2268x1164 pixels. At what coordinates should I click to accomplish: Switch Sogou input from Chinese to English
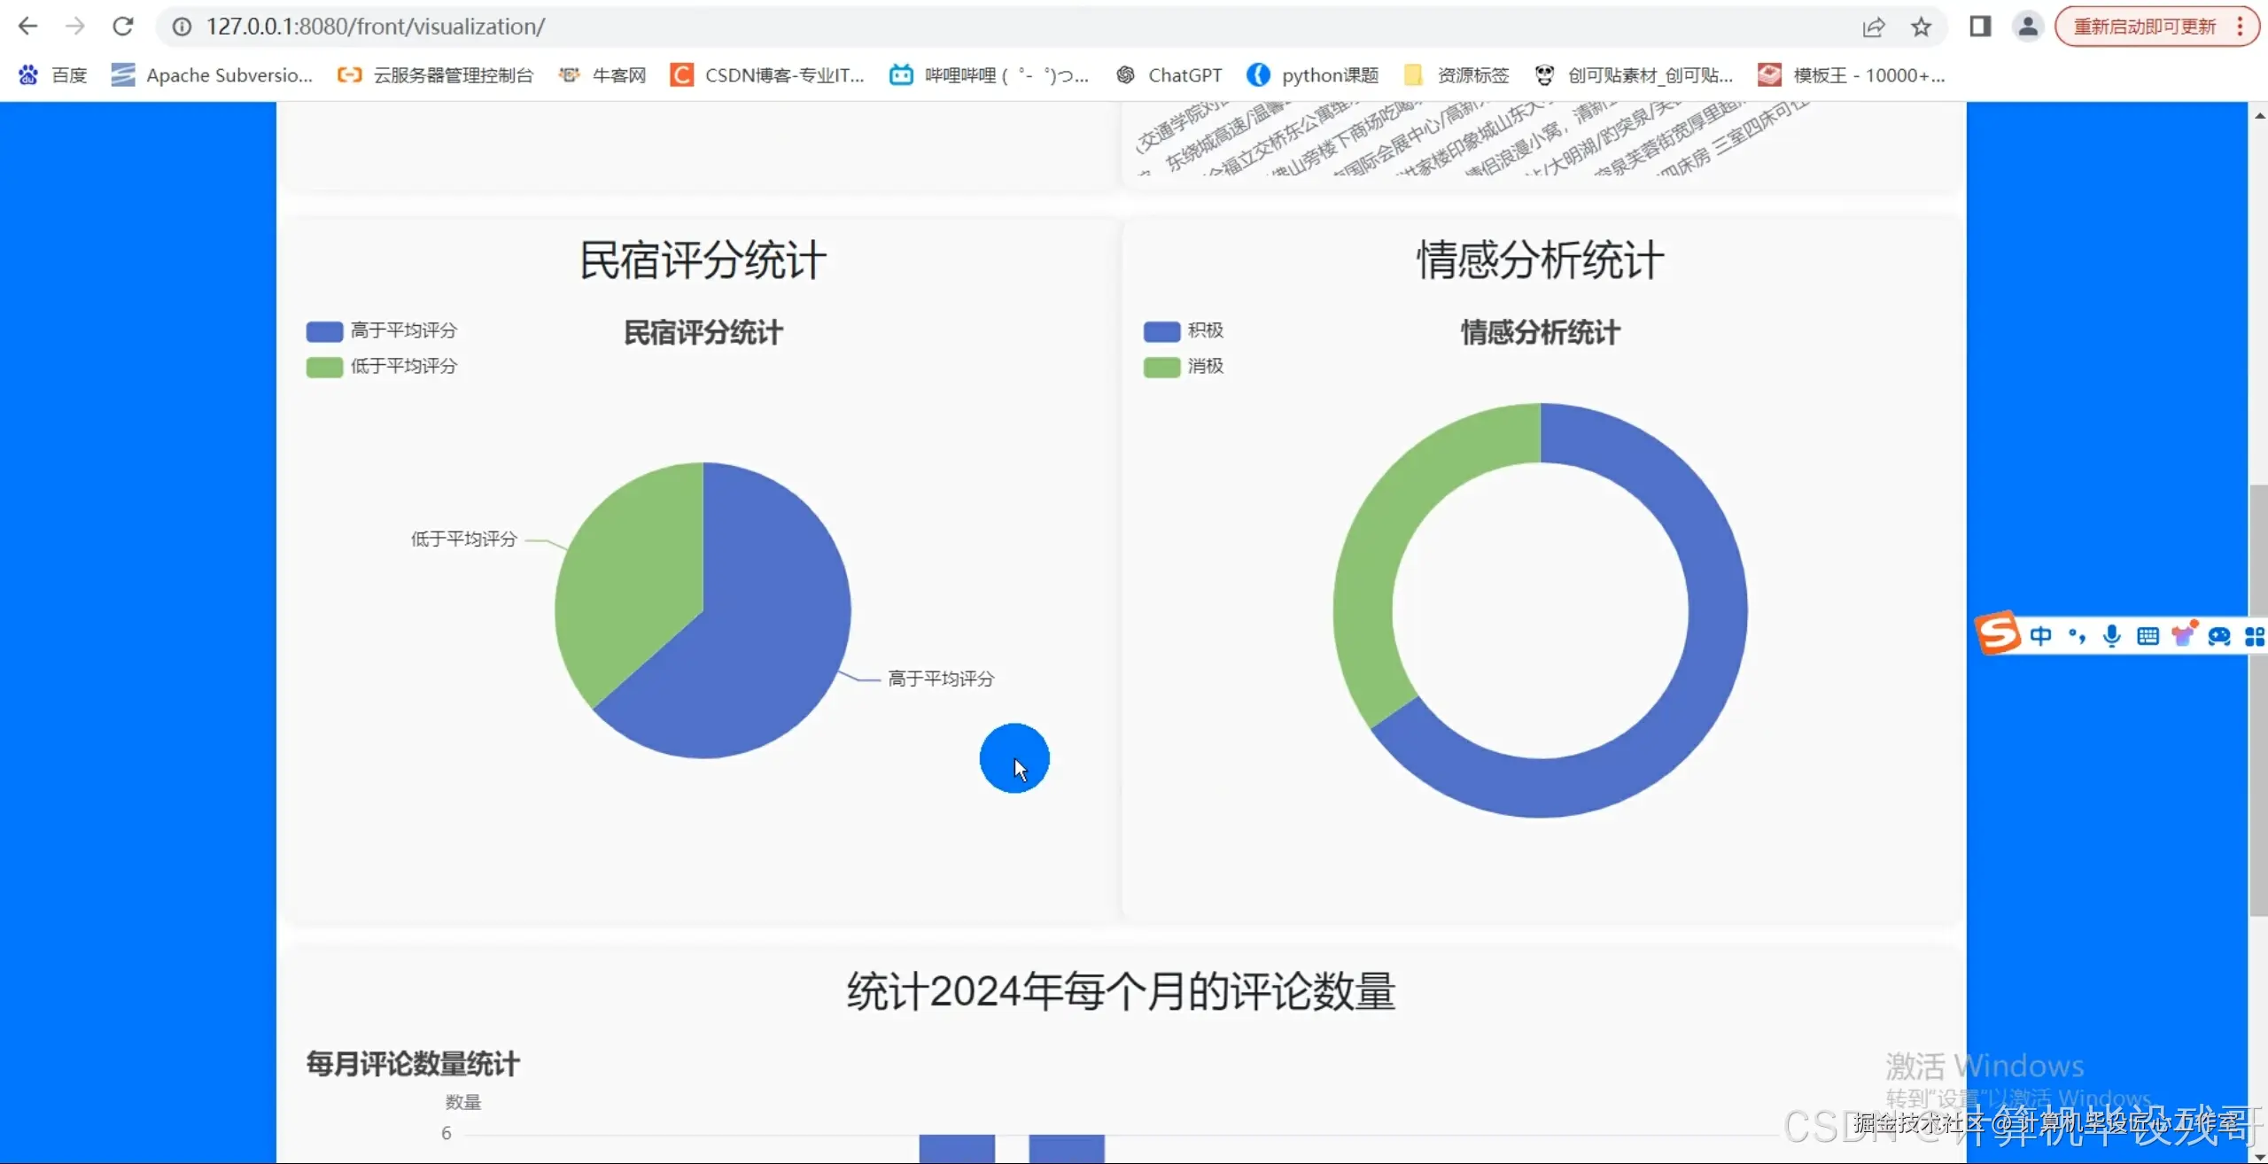coord(2041,635)
